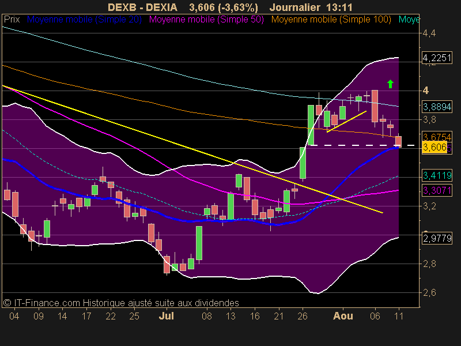The height and width of the screenshot is (346, 461).
Task: Click the 04 date axis label
Action: (14, 316)
